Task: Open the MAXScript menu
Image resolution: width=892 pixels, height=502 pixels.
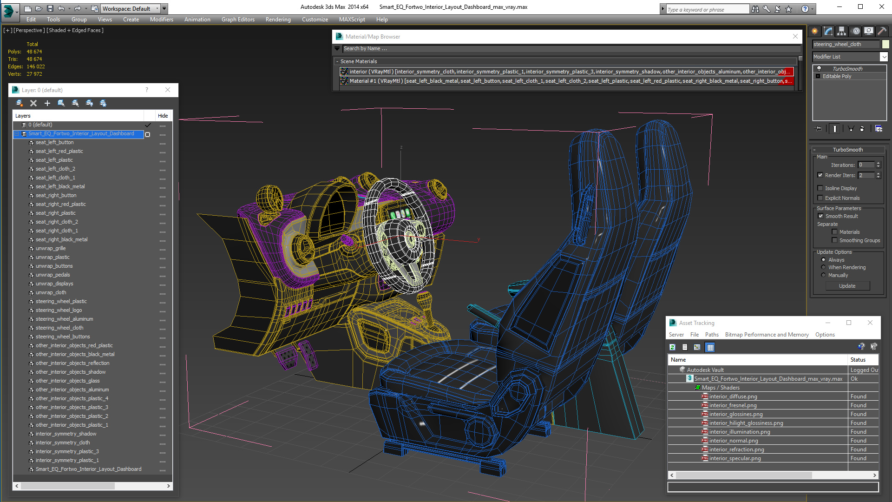Action: 352,20
